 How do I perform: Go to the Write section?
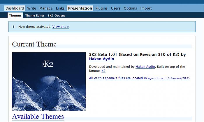[31, 8]
